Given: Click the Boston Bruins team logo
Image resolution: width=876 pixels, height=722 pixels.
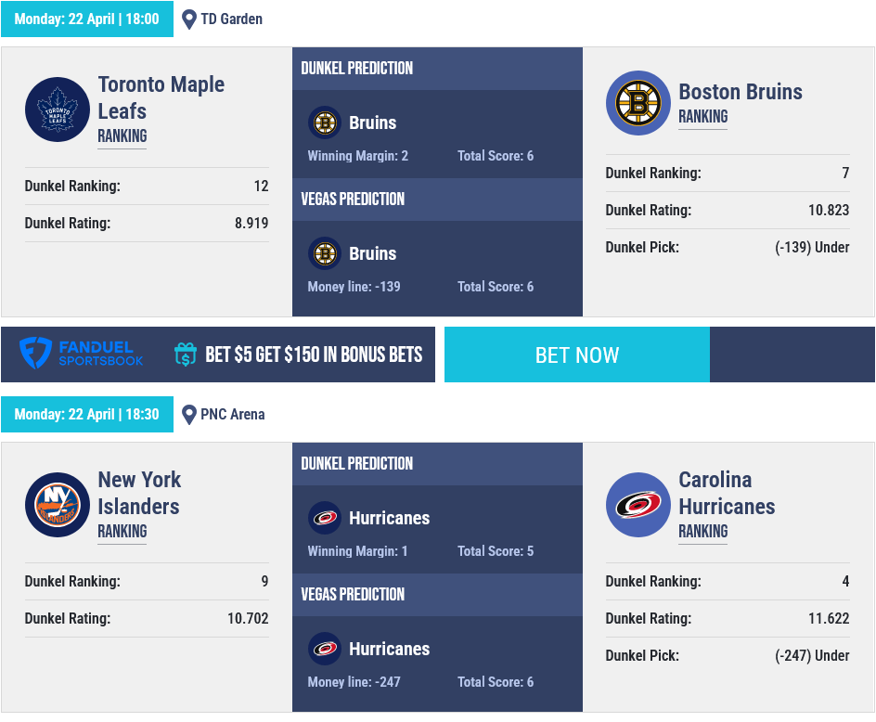Looking at the screenshot, I should coord(638,103).
